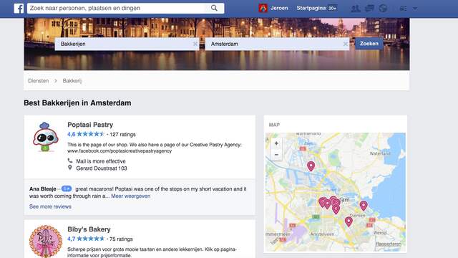Expand review with Meer weergeven

coord(130,196)
